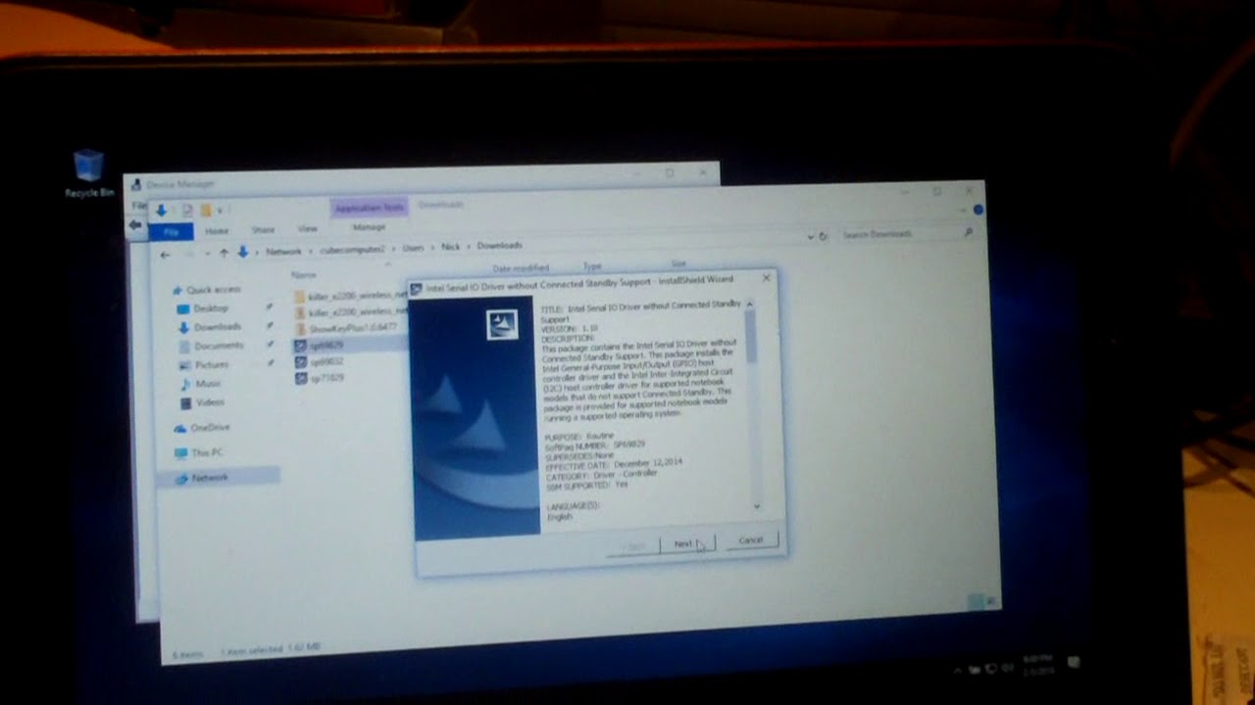Select Videos in navigation pane
Image resolution: width=1255 pixels, height=705 pixels.
[x=210, y=402]
